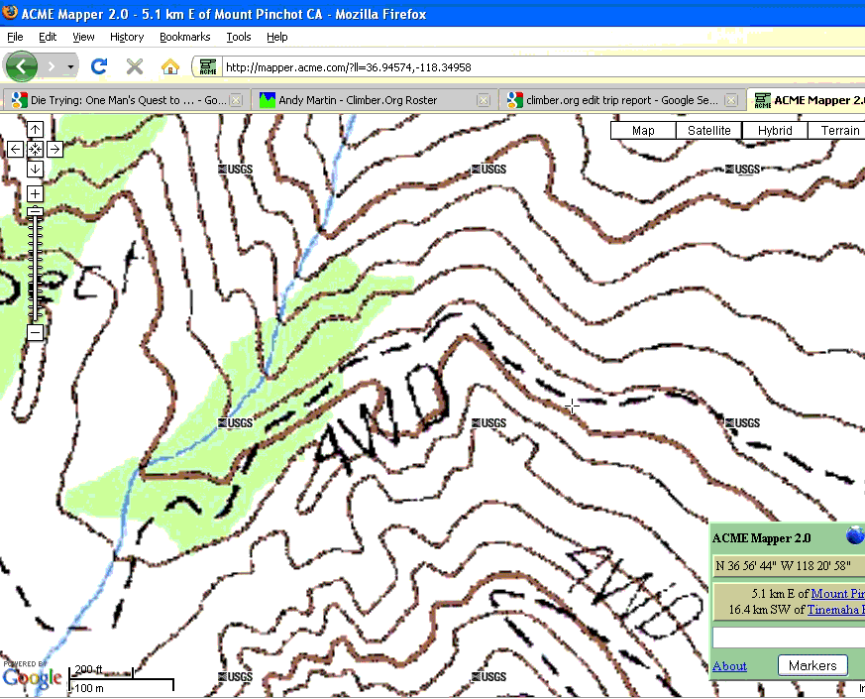Click the pan left arrow control
Screen dimensions: 865x699
pos(14,149)
